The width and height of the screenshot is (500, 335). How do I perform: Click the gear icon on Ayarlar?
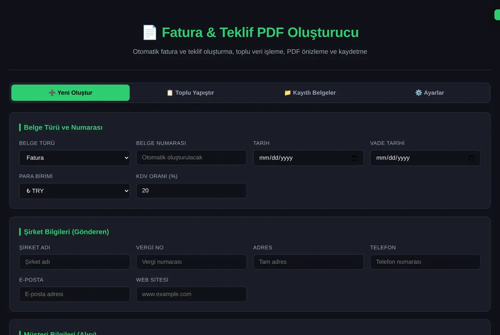click(419, 93)
